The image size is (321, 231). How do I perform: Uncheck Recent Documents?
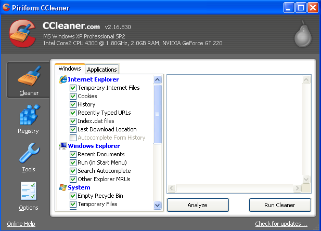[x=73, y=154]
